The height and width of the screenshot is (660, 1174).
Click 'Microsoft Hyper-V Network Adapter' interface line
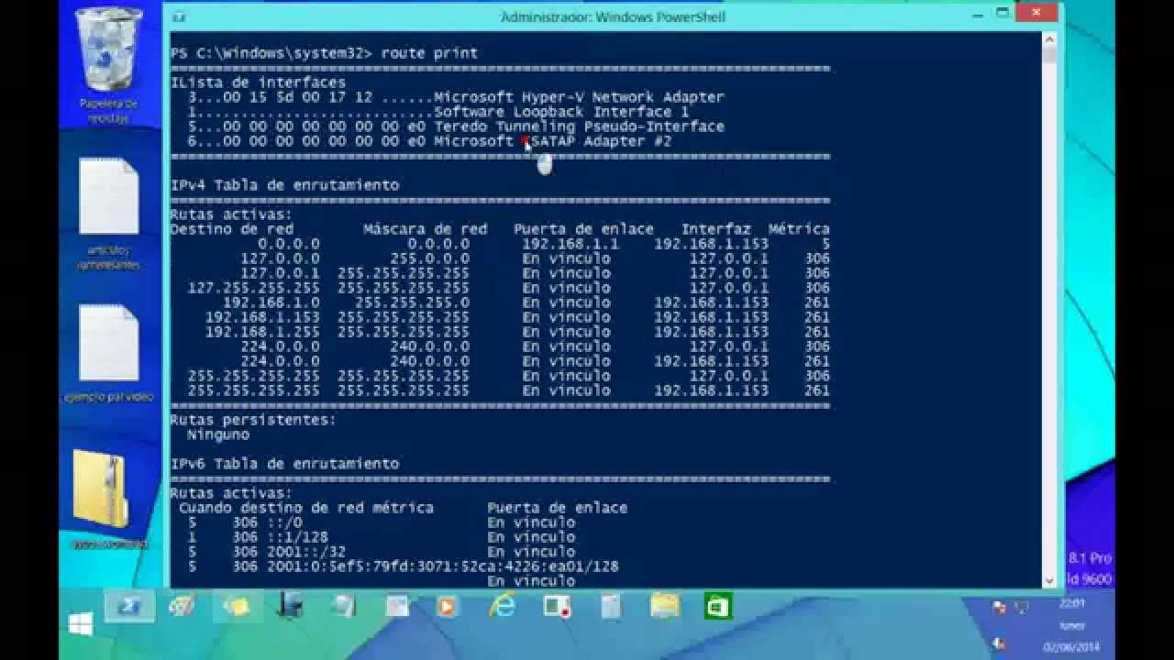pos(579,97)
